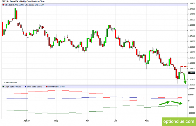The height and width of the screenshot is (126, 196).
Task: Click the 1.15500 price axis label
Action: (192, 25)
